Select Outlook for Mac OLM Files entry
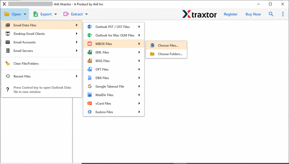This screenshot has height=164, width=289. (x=114, y=35)
